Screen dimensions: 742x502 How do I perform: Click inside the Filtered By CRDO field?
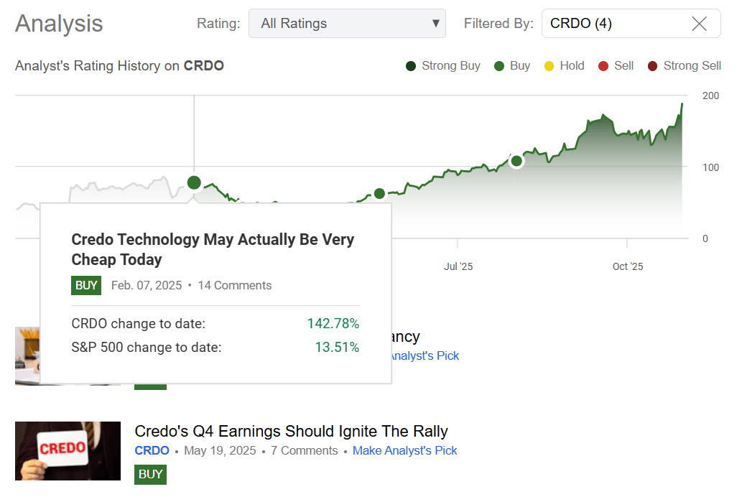[611, 24]
